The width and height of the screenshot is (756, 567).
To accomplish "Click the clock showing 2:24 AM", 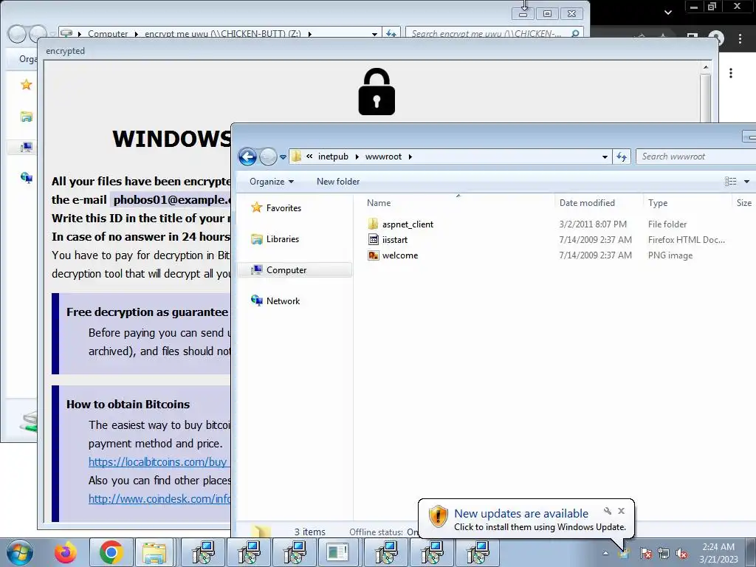I will pyautogui.click(x=718, y=553).
